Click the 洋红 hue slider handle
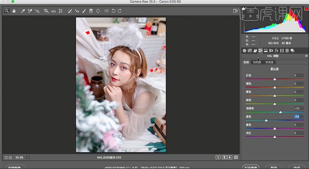This screenshot has width=309, height=169. (275, 137)
